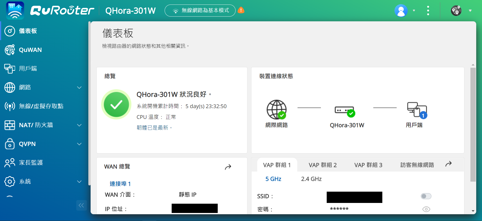Expand the 網路 sidebar submenu
The width and height of the screenshot is (482, 221).
point(79,88)
